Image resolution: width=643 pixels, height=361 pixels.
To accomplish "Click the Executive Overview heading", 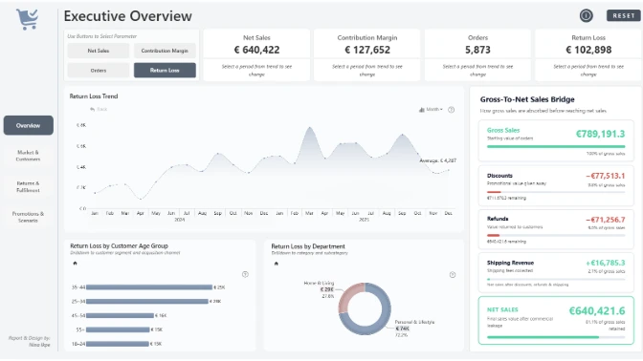I will click(x=127, y=16).
